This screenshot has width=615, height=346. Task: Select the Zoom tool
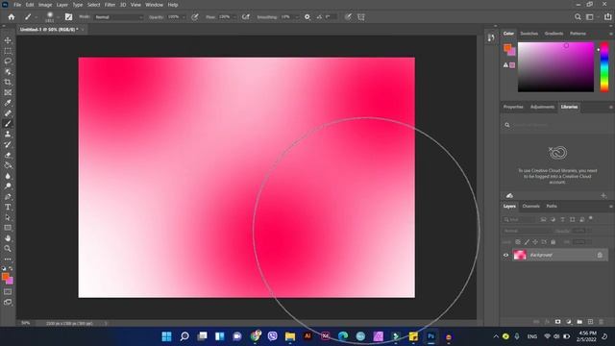click(x=8, y=248)
